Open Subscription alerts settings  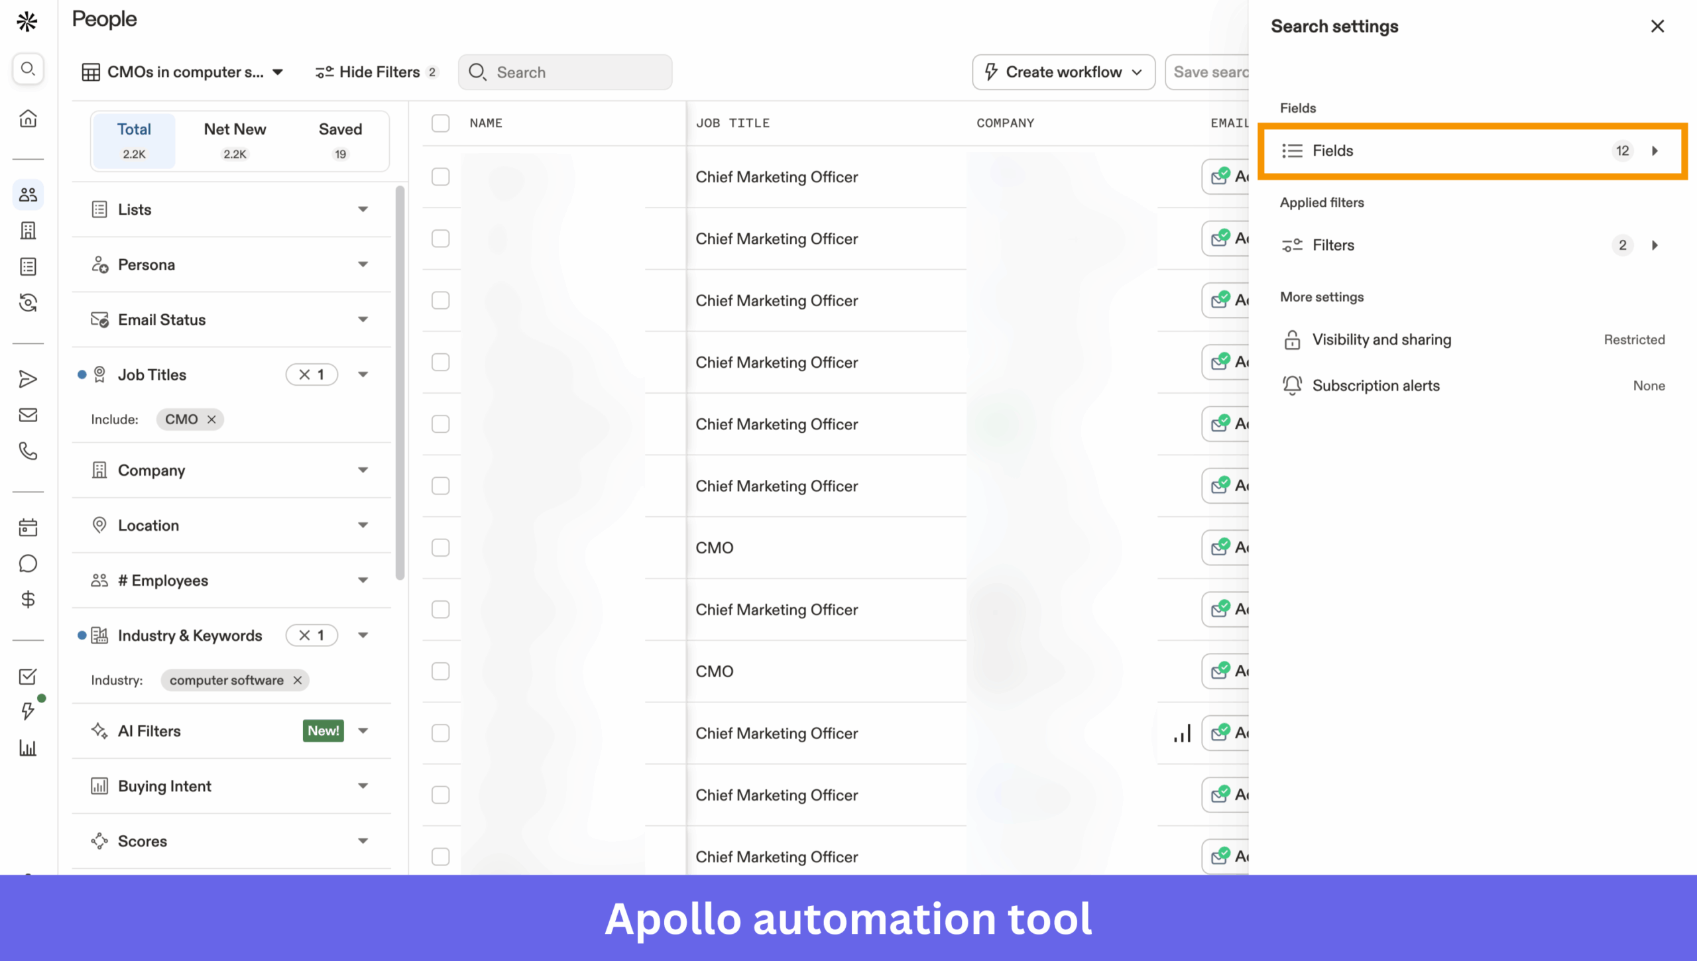pos(1472,386)
